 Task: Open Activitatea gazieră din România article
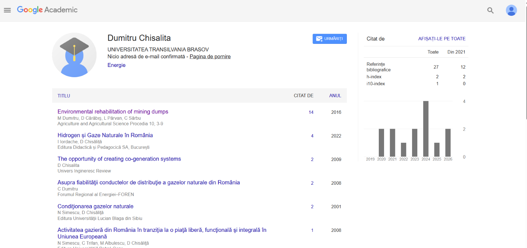[x=162, y=233]
